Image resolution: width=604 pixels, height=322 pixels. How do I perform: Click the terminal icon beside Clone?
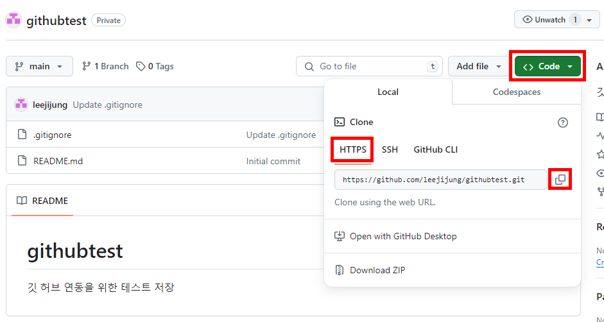click(340, 122)
